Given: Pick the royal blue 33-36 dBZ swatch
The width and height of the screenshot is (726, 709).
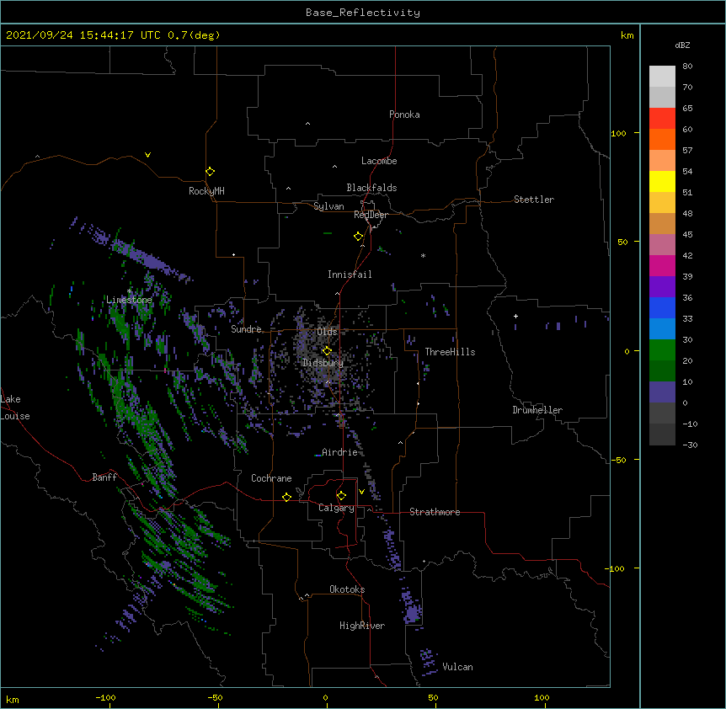Looking at the screenshot, I should (662, 307).
